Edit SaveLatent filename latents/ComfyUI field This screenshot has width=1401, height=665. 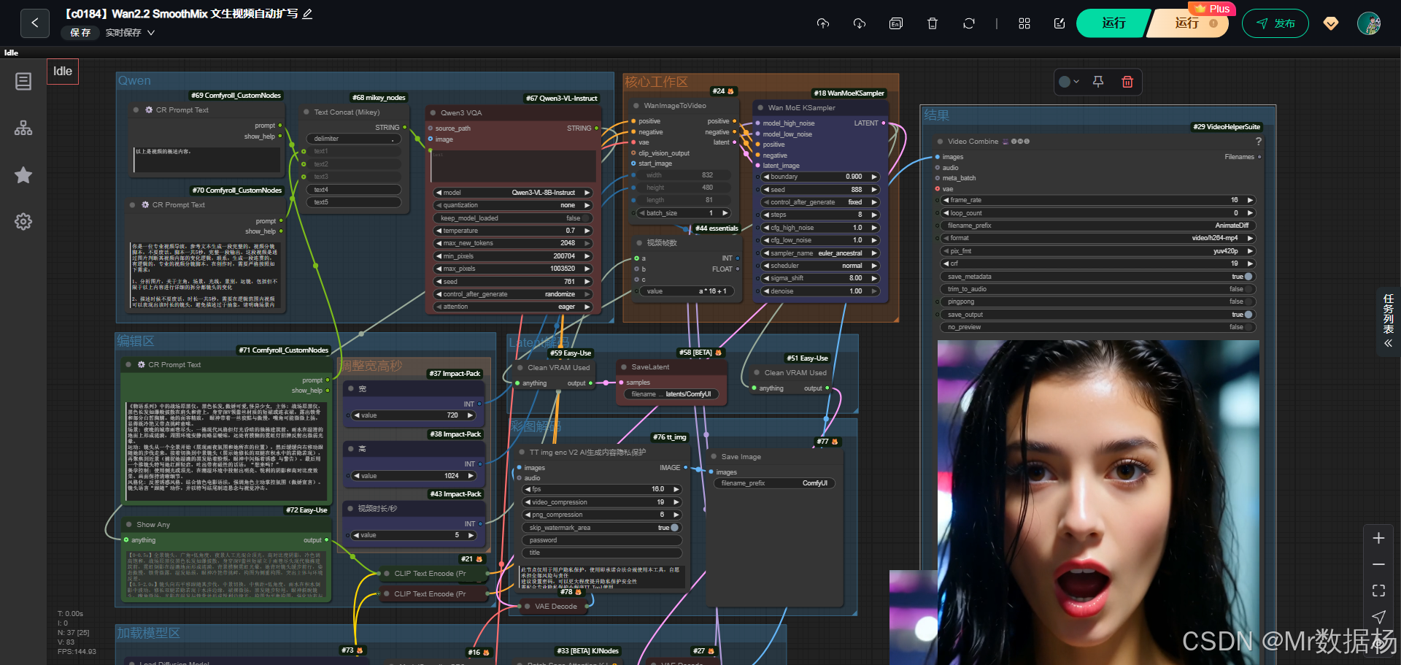tap(671, 394)
